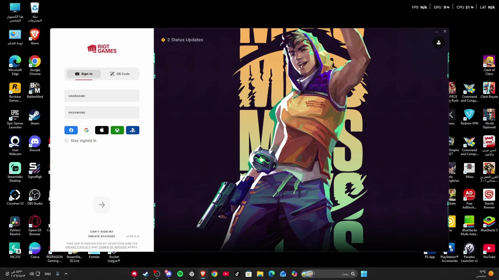The image size is (499, 280).
Task: Select the Radmin VPN desktop icon
Action: (469, 117)
